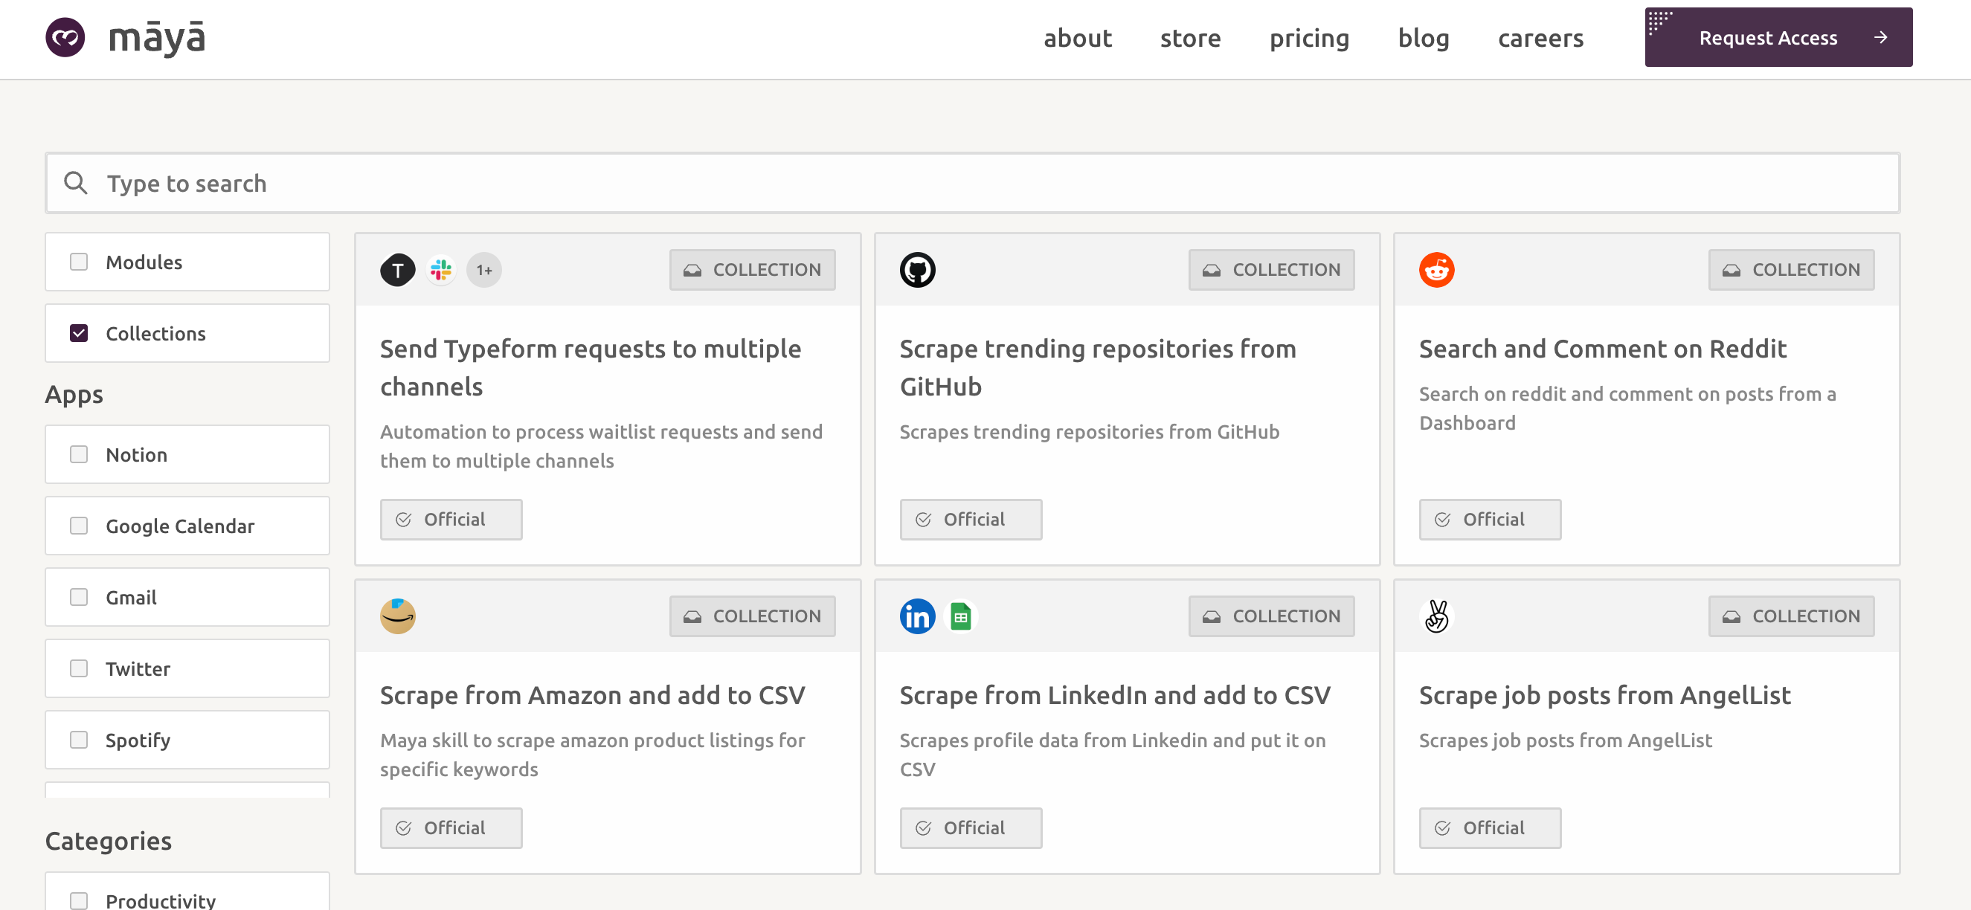Click the arrow icon in Request Access button
The height and width of the screenshot is (910, 1971).
point(1881,37)
